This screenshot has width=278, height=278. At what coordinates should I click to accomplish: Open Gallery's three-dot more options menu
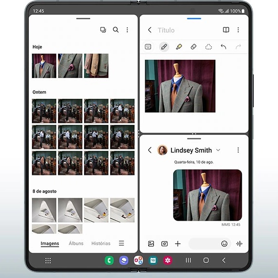point(127,29)
